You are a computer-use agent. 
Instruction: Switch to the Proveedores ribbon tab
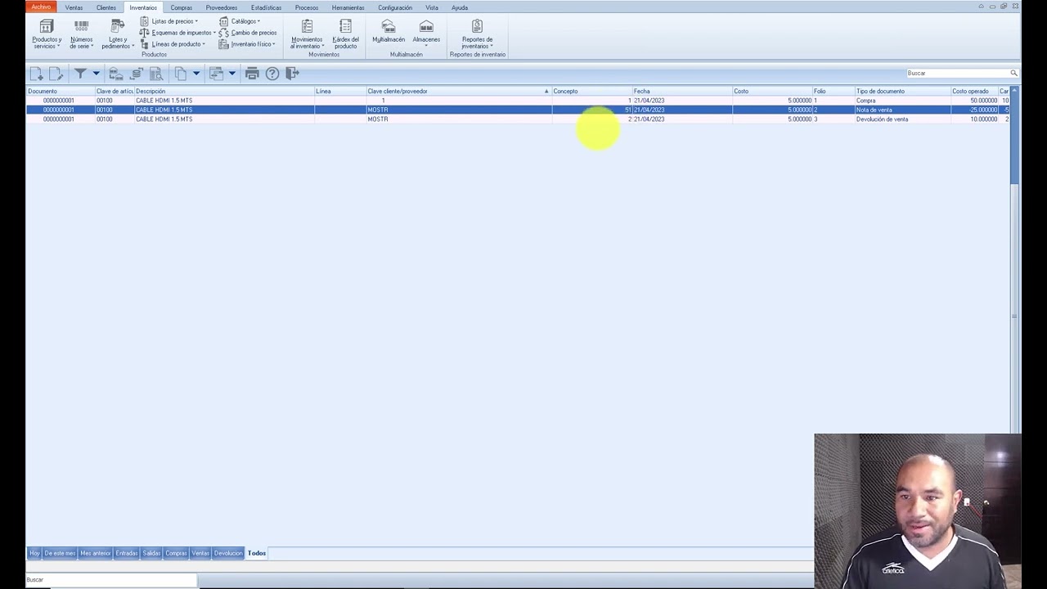click(x=222, y=7)
